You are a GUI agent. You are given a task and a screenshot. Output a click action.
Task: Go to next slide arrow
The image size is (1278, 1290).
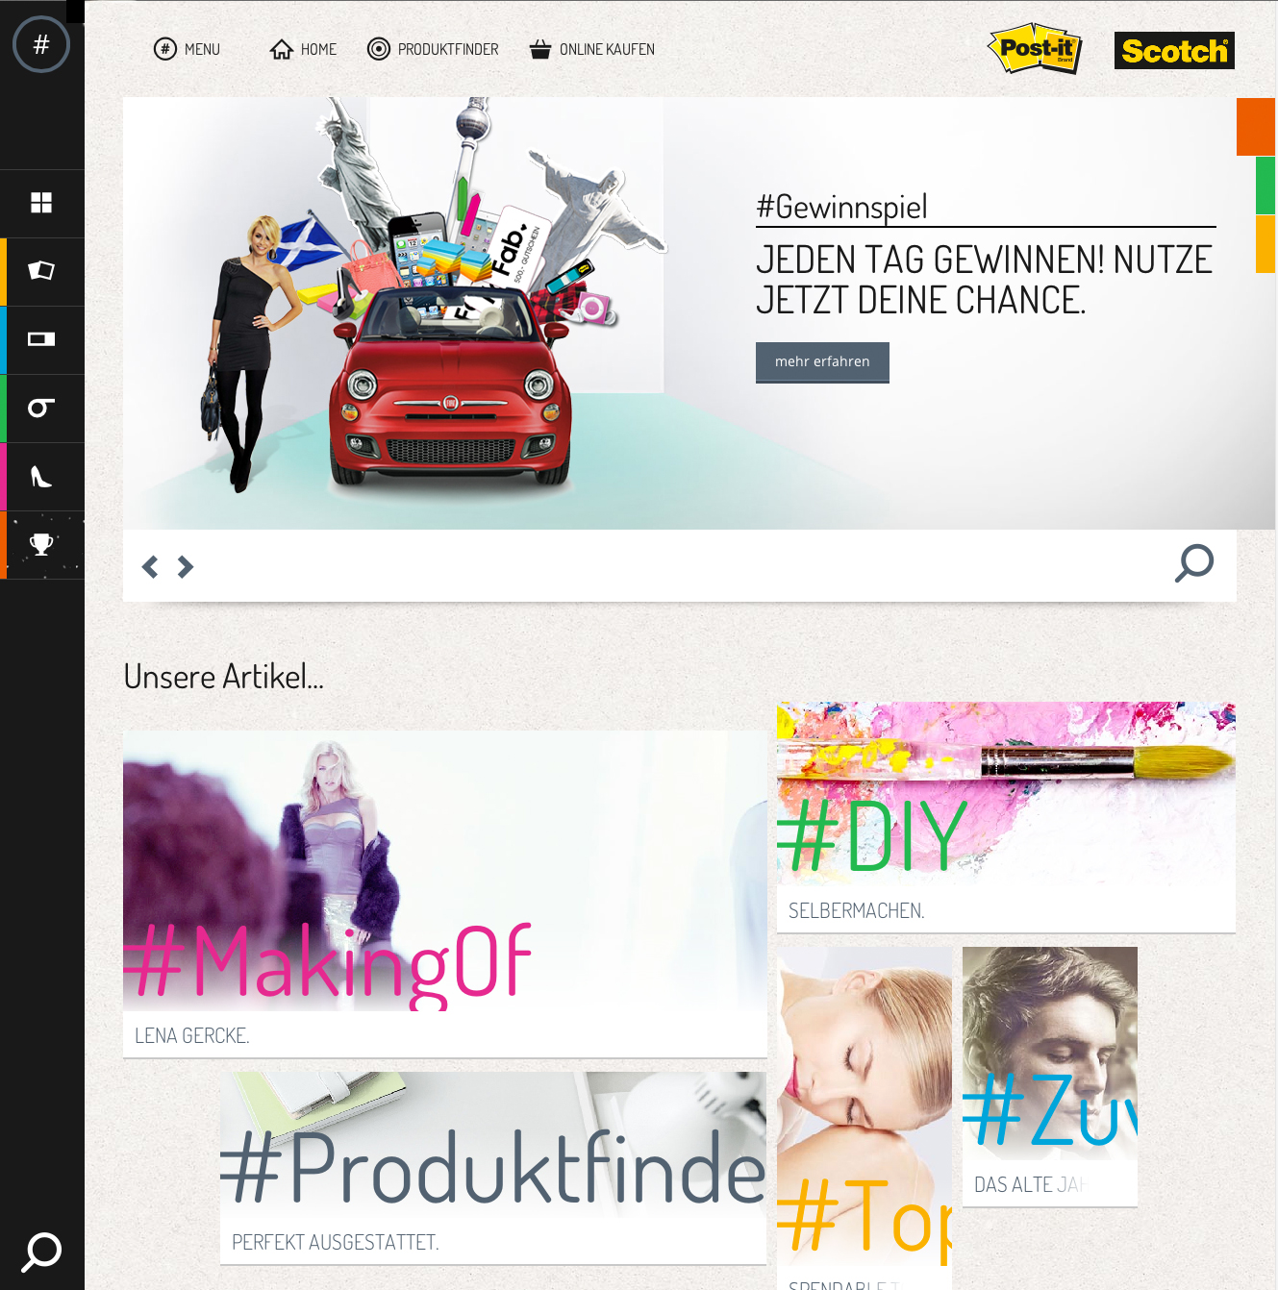pyautogui.click(x=186, y=567)
